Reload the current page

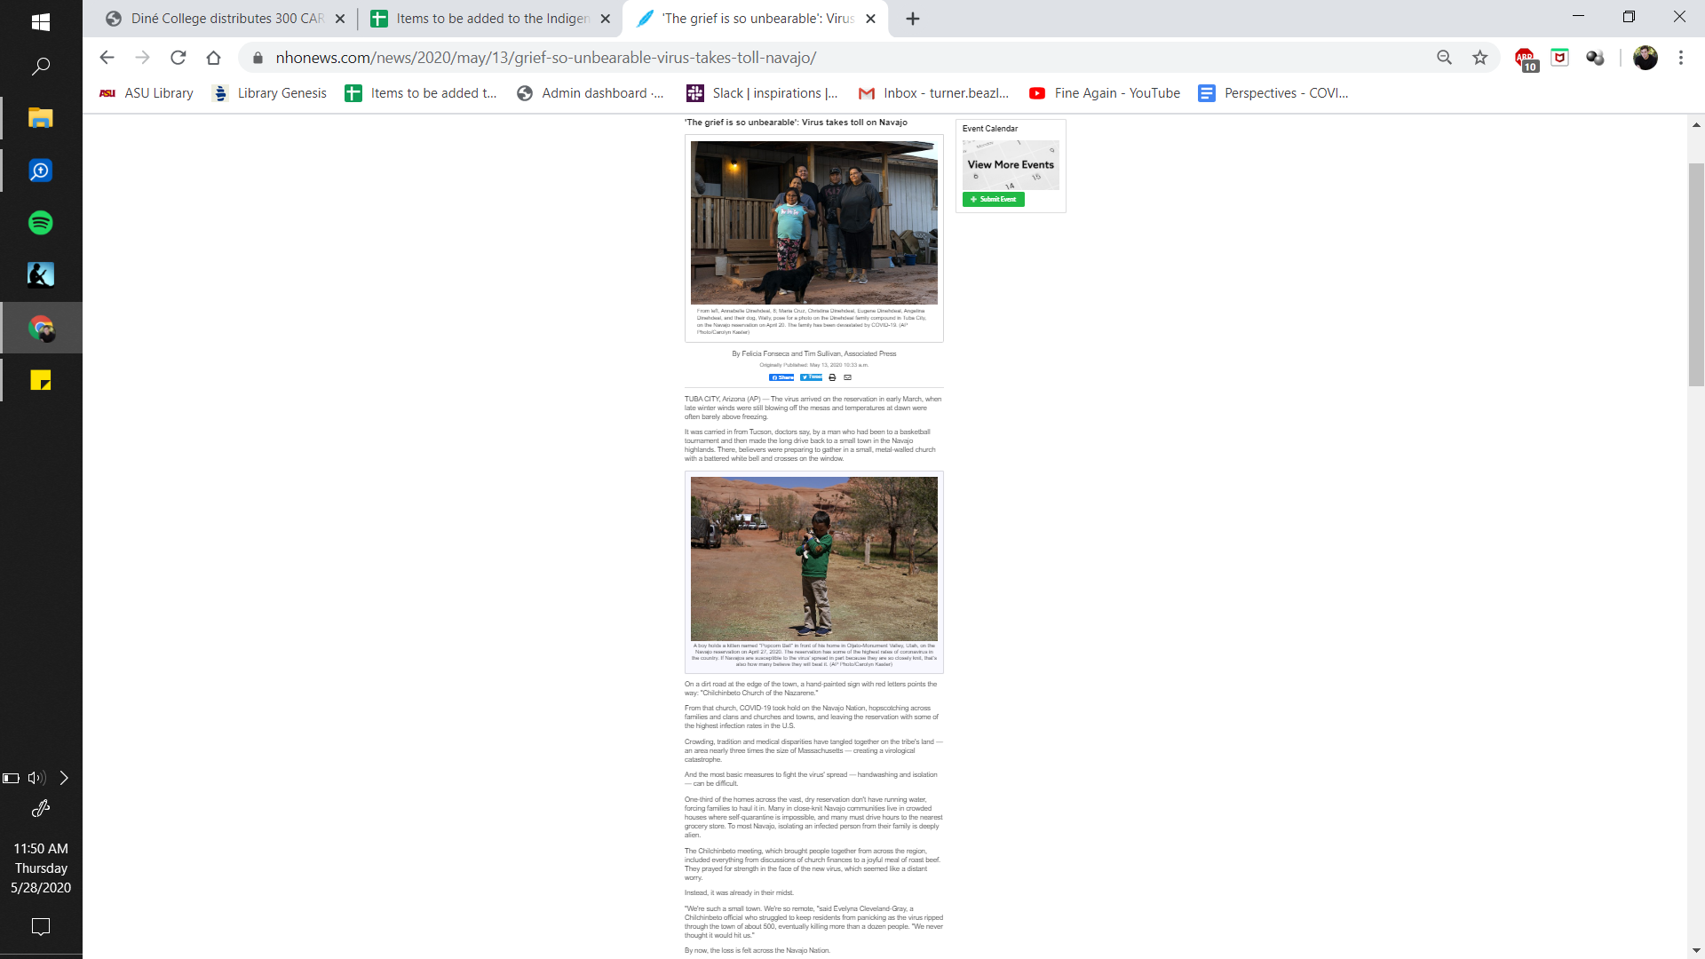(178, 58)
